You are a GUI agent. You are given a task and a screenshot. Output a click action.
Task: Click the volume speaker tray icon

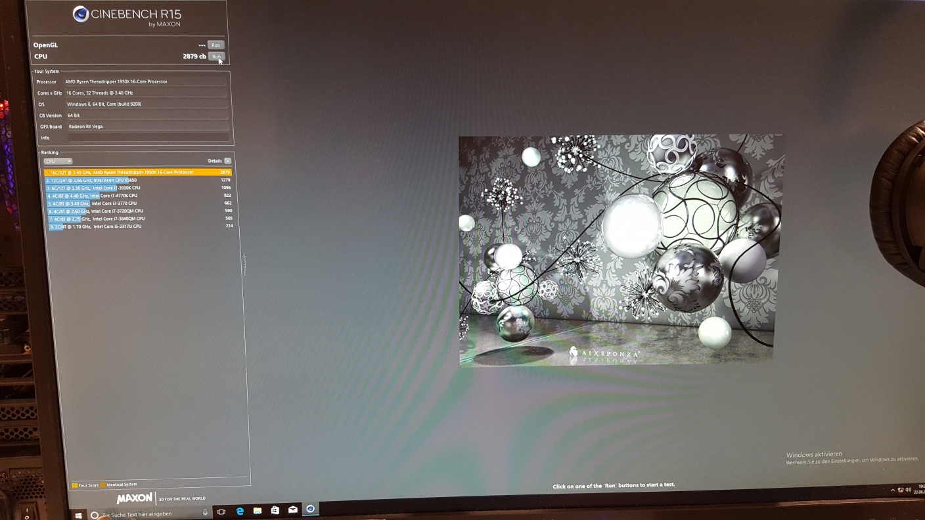coord(908,490)
